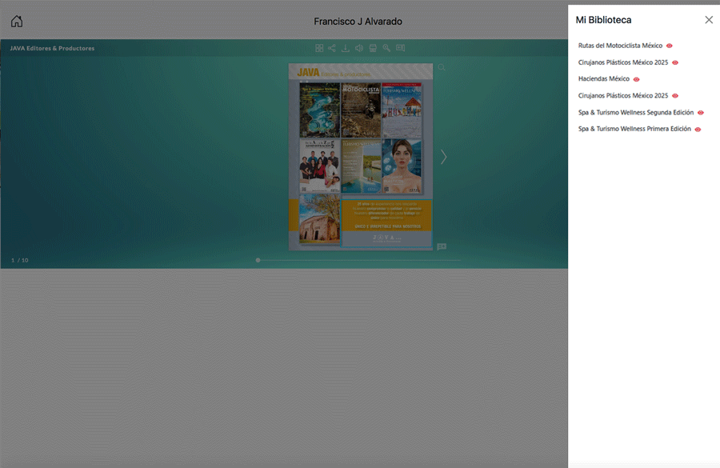
Task: Go to the home page icon
Action: [x=17, y=21]
